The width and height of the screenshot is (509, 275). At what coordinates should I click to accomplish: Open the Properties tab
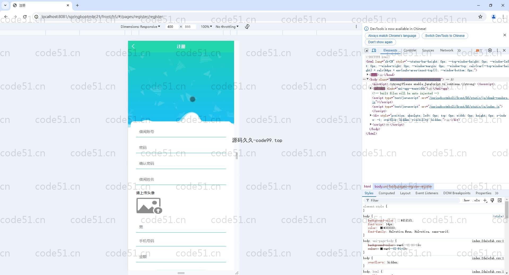[483, 193]
